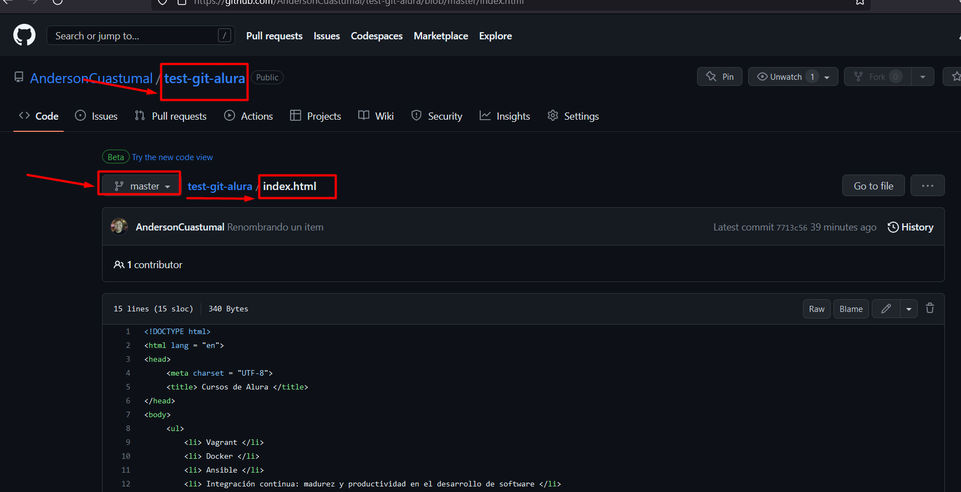Open Marketplace in top navigation
The image size is (961, 492).
click(x=441, y=36)
